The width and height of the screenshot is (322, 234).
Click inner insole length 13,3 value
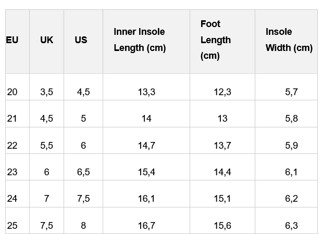(x=146, y=92)
